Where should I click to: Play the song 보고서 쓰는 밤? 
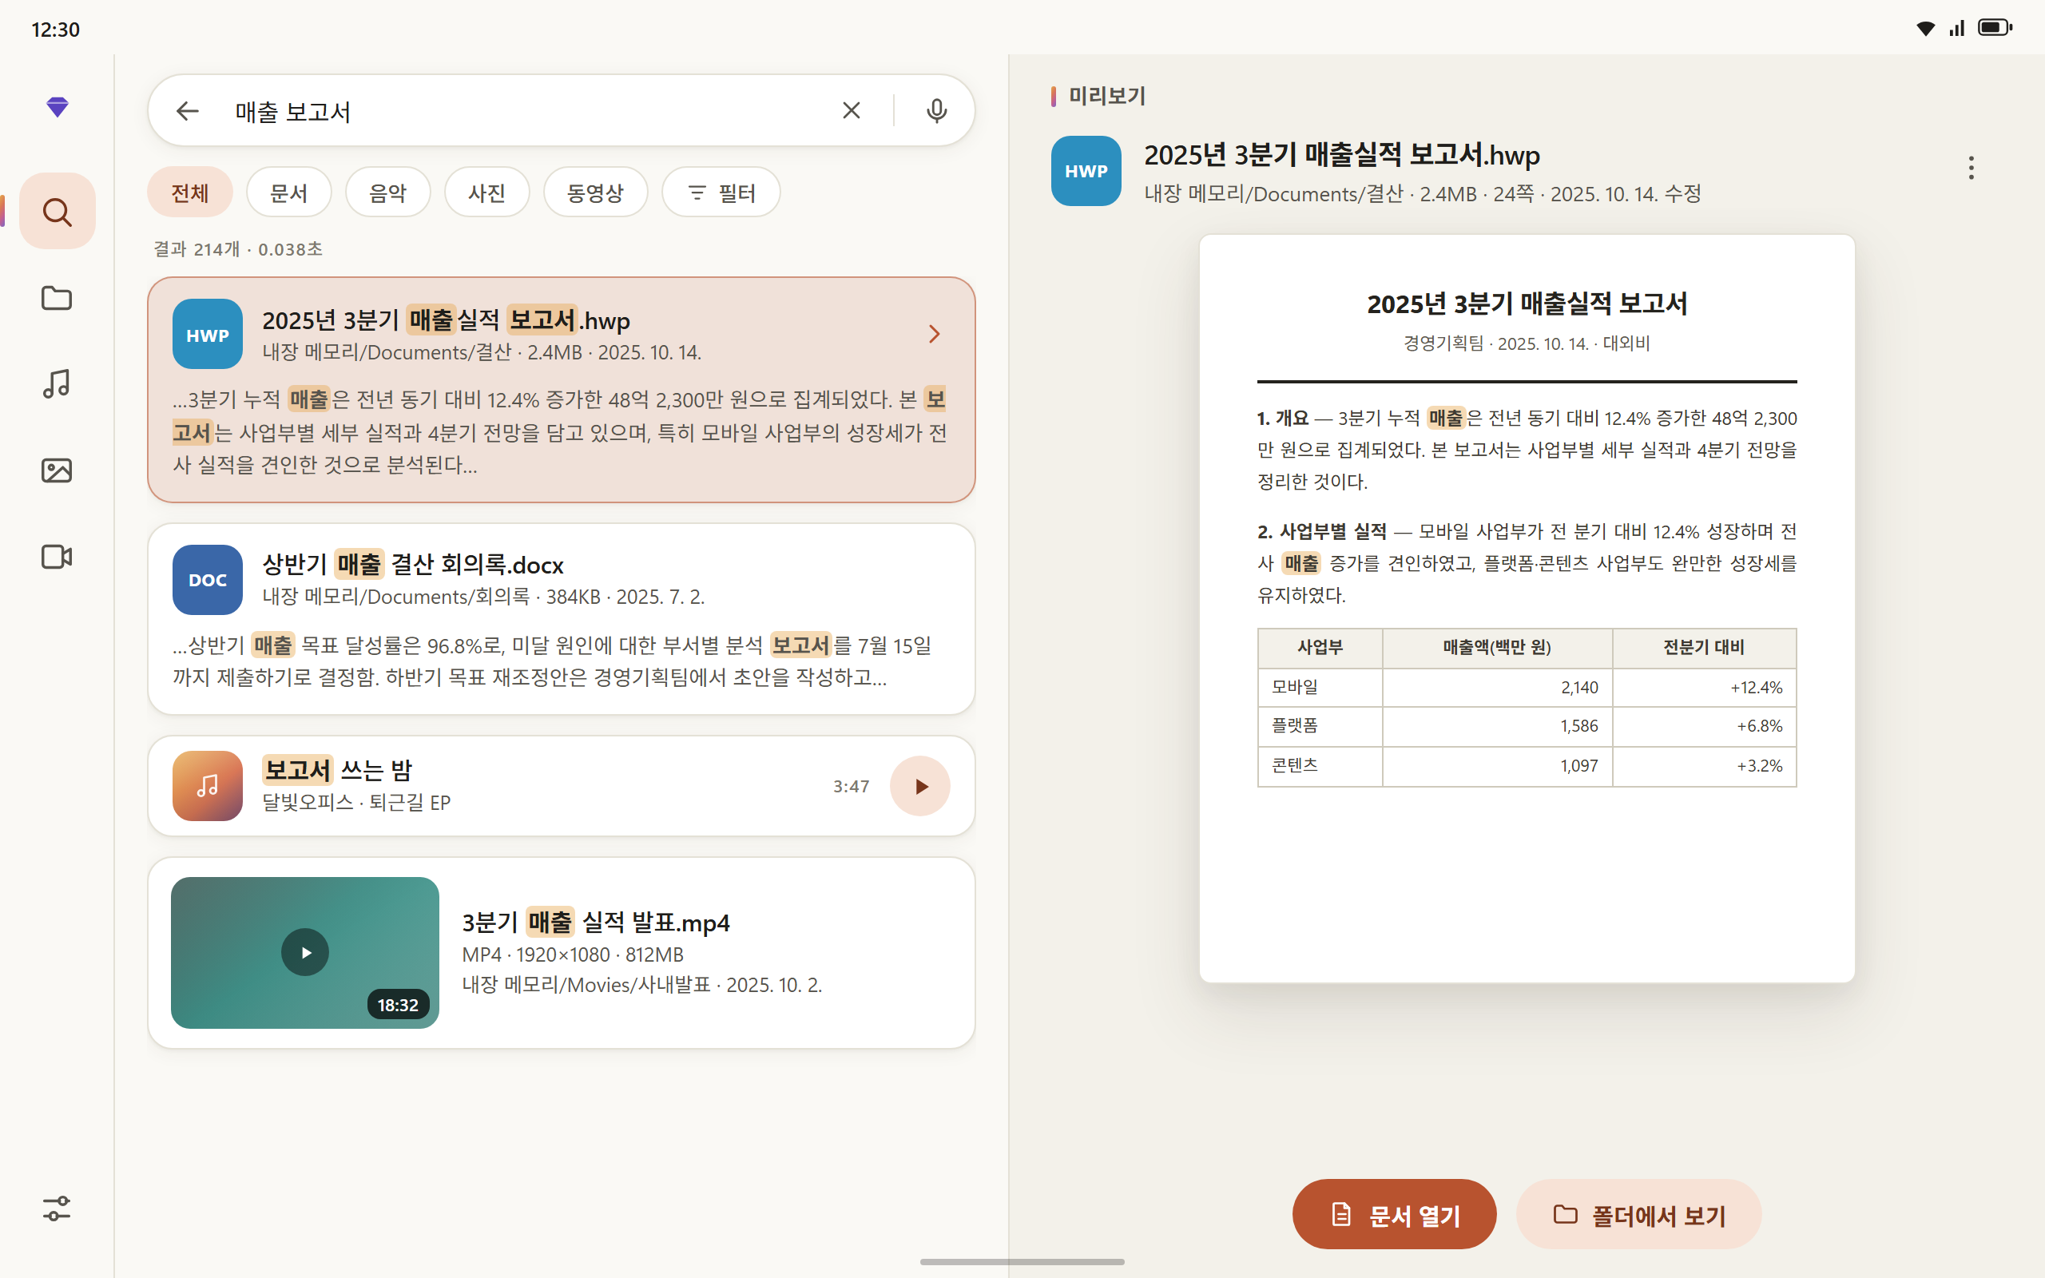coord(920,786)
